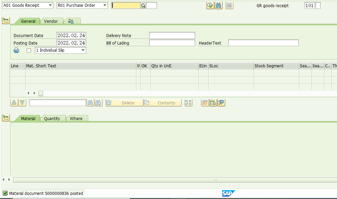Open the 1 Individual Slip dropdown

click(x=60, y=50)
